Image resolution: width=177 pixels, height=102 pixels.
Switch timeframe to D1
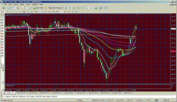pyautogui.click(x=69, y=12)
